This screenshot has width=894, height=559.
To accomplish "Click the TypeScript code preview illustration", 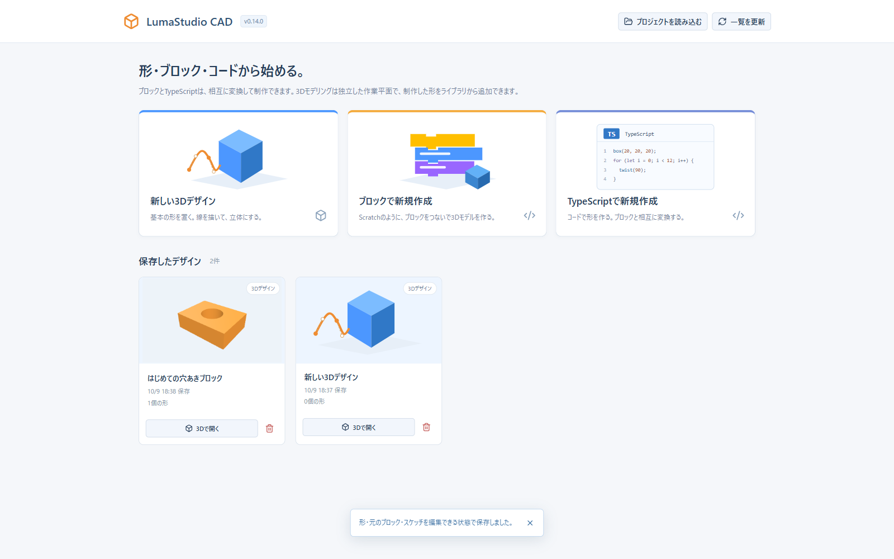I will tap(655, 157).
